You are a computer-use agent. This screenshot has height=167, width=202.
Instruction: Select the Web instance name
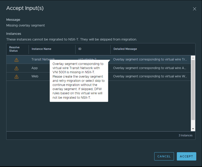coord(35,76)
